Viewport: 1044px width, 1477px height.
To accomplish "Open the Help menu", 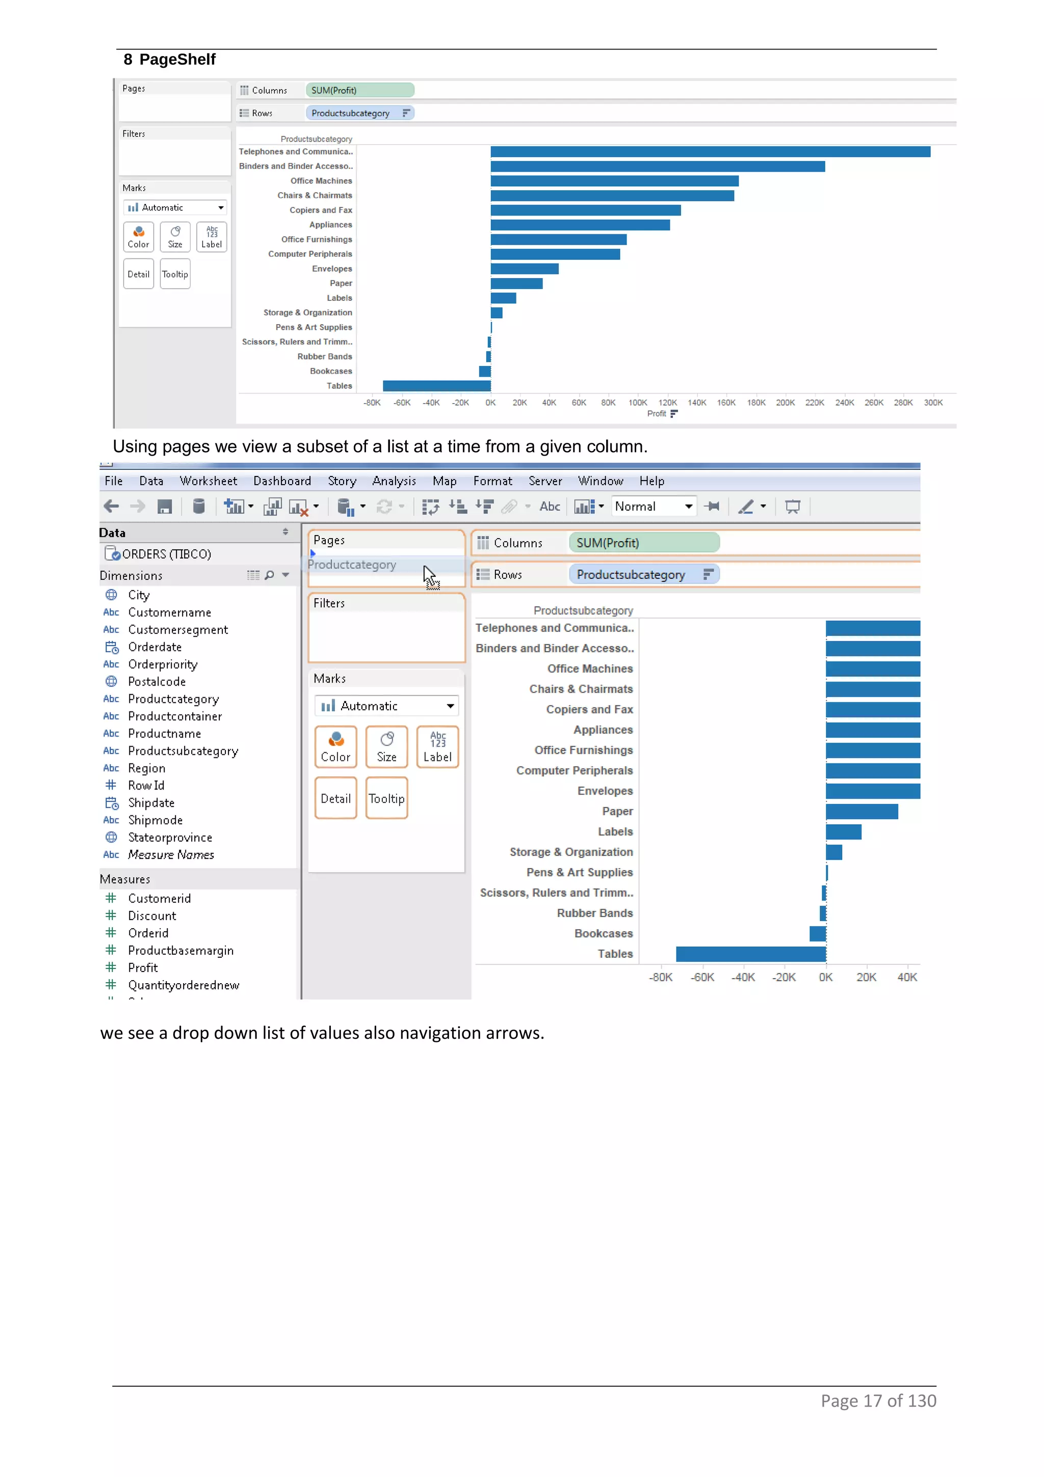I will click(x=651, y=481).
